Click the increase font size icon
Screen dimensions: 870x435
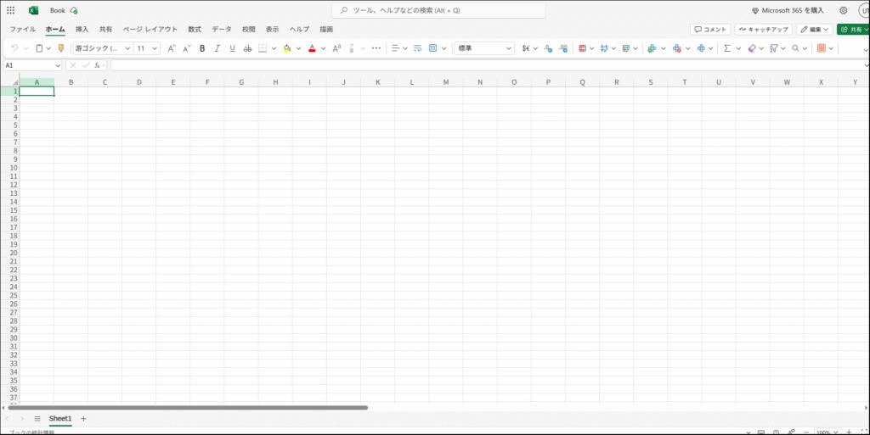click(172, 48)
